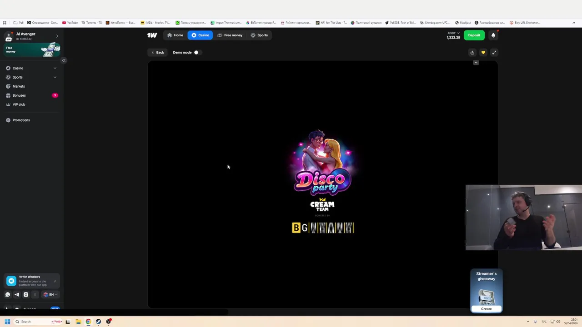The image size is (582, 327).
Task: Select the Casino tab in top navigation
Action: coord(200,35)
